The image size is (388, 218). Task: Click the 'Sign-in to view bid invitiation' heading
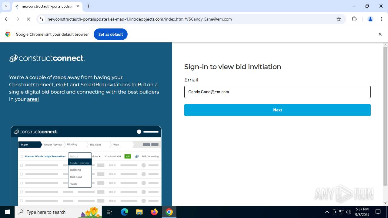(x=232, y=67)
